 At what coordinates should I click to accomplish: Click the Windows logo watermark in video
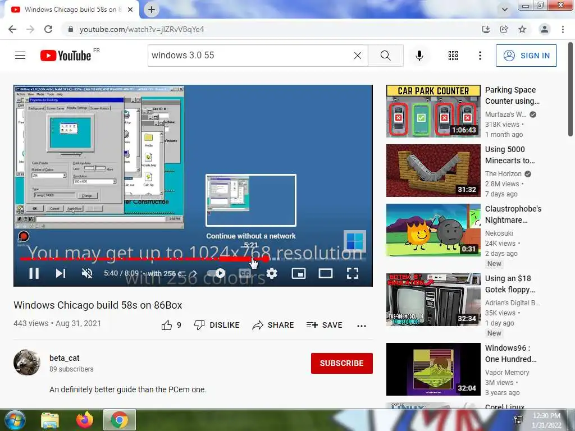click(x=355, y=241)
